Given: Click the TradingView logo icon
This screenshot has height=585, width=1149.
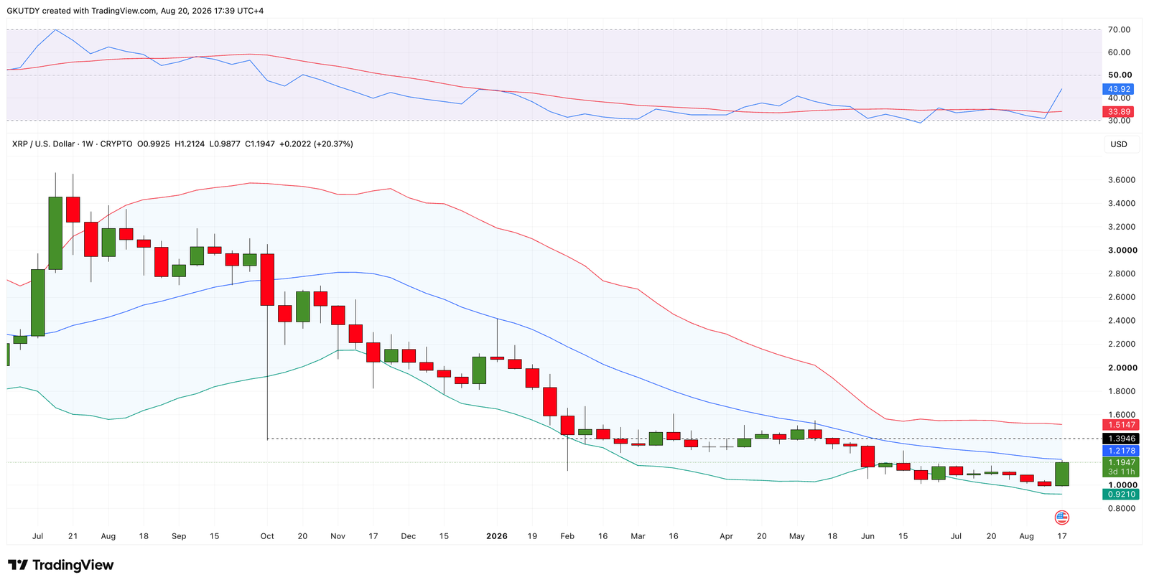Looking at the screenshot, I should tap(18, 565).
